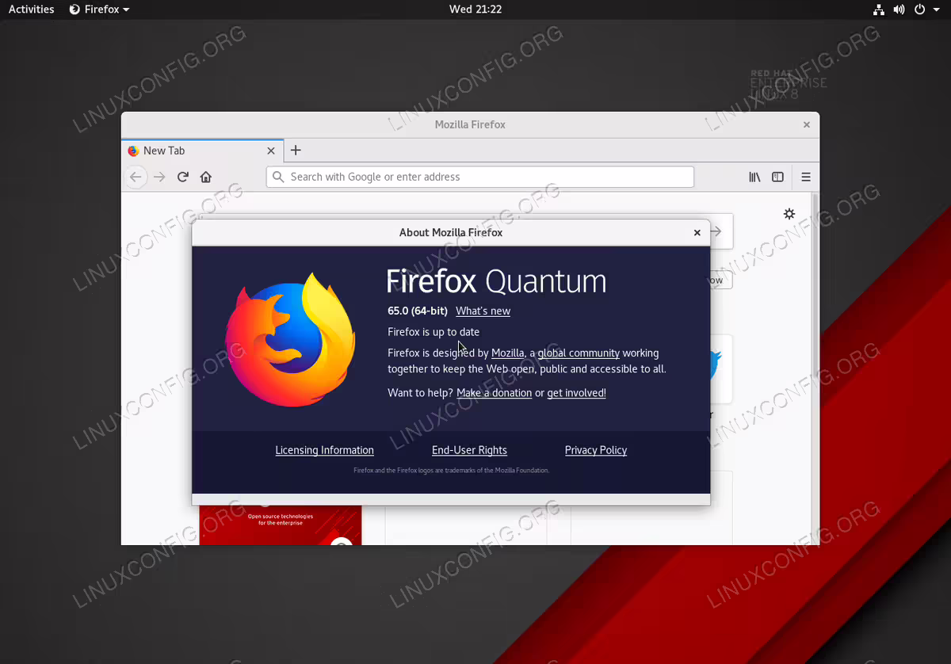Click the forward navigation arrow
The image size is (951, 664).
[x=159, y=177]
